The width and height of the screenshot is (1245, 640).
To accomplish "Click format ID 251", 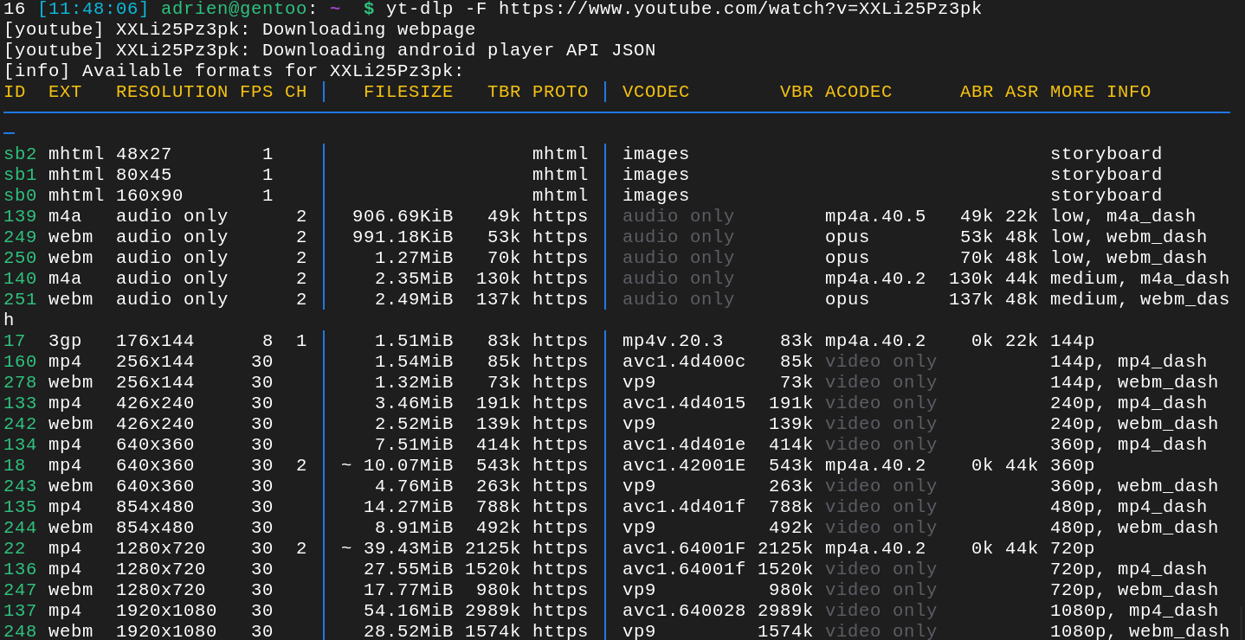I will point(20,299).
